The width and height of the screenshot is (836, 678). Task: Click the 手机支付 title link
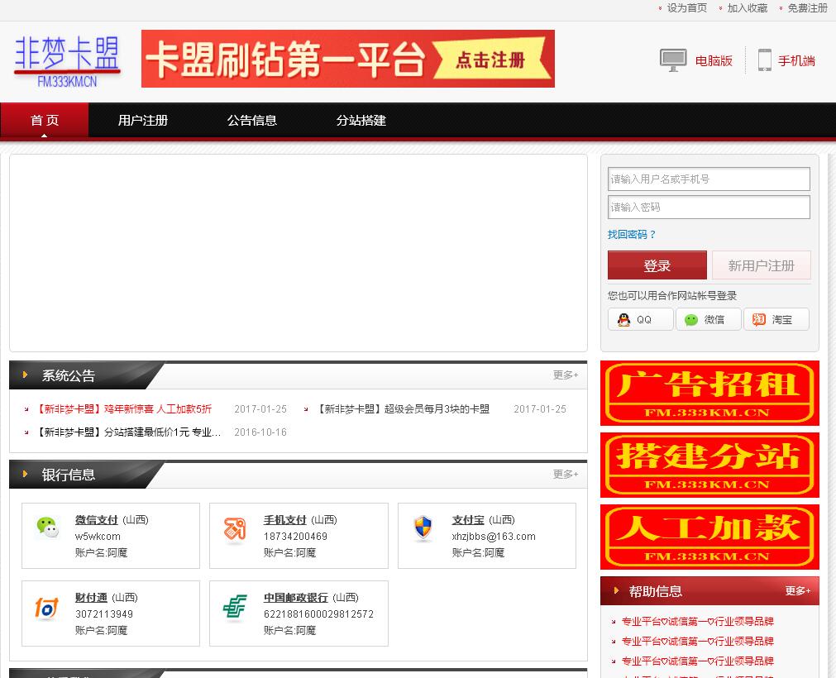(284, 520)
